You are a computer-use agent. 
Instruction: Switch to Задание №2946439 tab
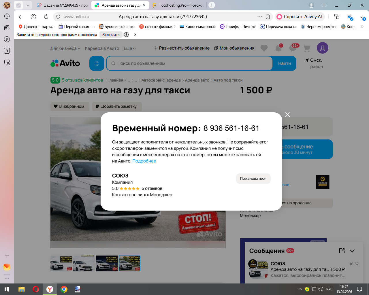click(63, 5)
